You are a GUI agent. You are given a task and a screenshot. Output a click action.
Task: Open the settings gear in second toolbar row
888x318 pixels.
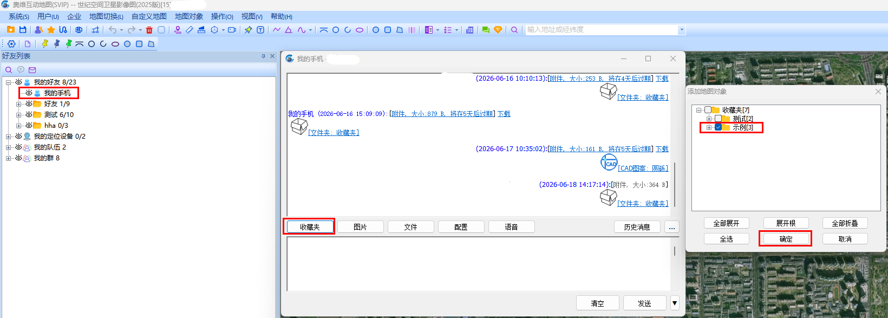click(x=11, y=44)
